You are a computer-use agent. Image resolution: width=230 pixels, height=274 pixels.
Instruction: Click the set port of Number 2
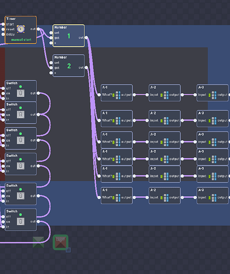point(51,62)
